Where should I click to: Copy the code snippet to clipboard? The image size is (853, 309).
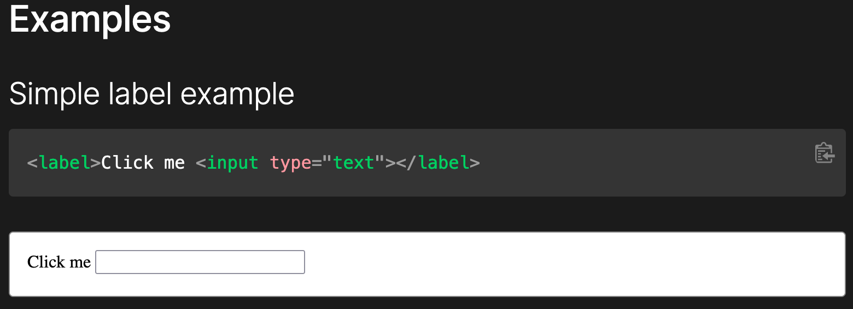pos(824,153)
